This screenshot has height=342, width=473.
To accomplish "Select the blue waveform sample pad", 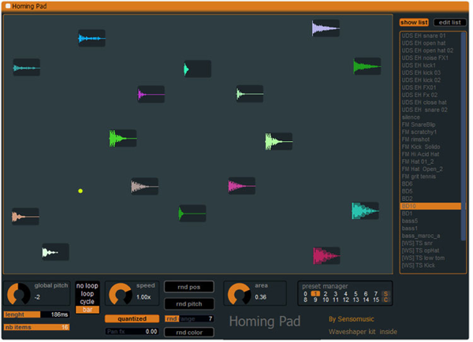I will point(91,38).
